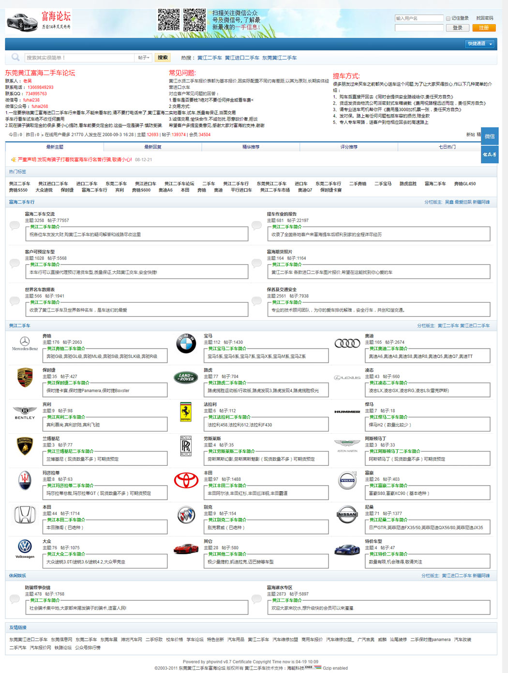Image resolution: width=508 pixels, height=673 pixels.
Task: Open the 富海二手车交流 forum title
Action: pyautogui.click(x=40, y=214)
